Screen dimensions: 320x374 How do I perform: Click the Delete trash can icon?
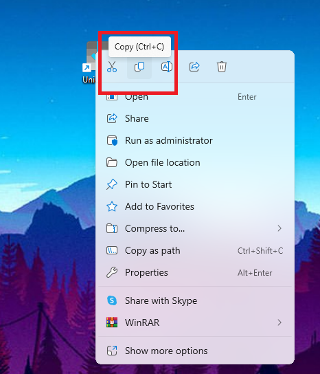222,67
